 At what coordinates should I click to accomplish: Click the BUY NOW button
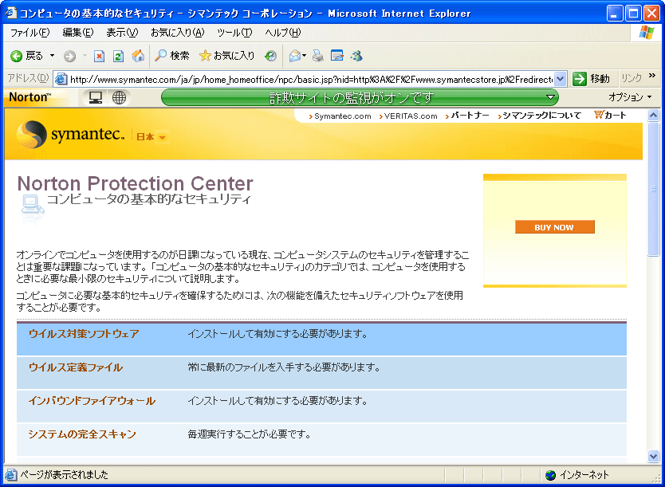554,227
